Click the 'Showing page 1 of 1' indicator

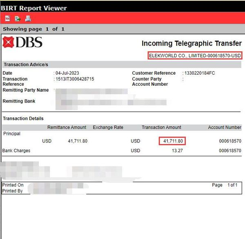[33, 29]
